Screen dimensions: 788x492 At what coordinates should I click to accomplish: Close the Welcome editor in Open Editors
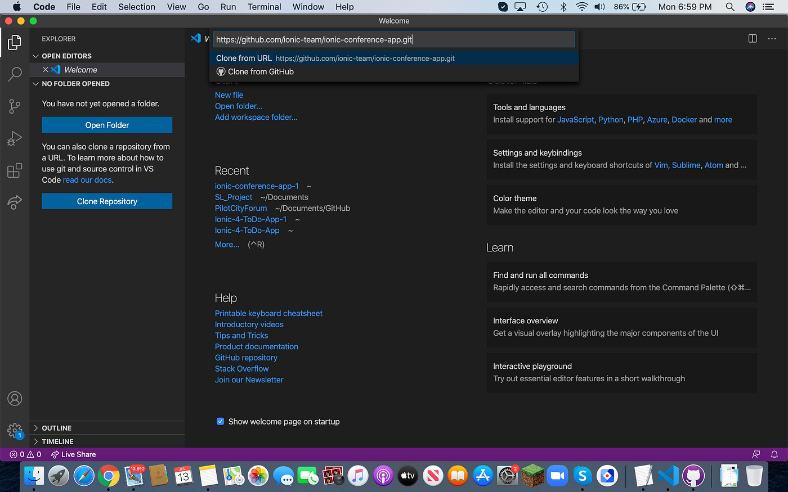pos(46,70)
